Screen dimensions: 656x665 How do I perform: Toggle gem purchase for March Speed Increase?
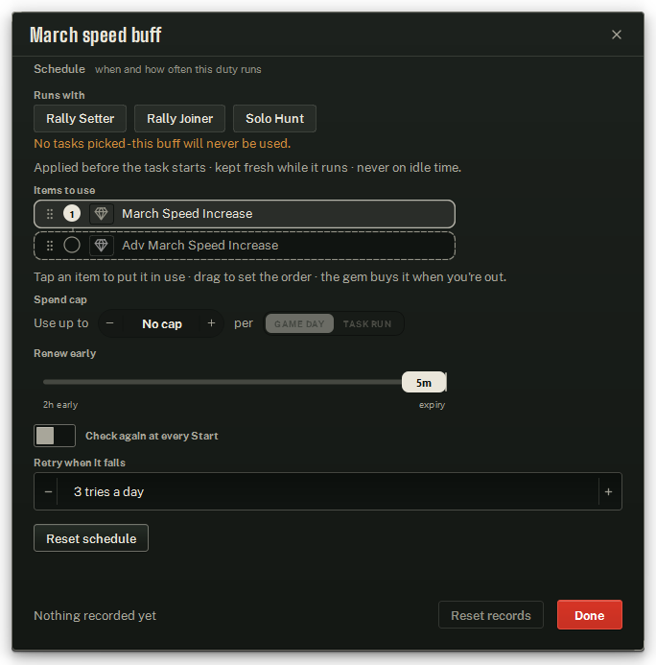102,213
